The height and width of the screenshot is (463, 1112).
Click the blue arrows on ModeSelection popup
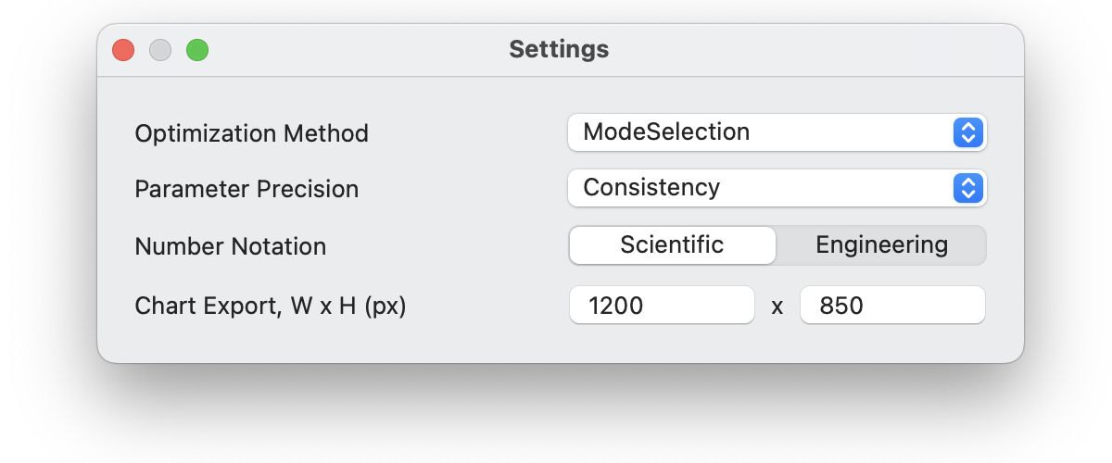(967, 132)
